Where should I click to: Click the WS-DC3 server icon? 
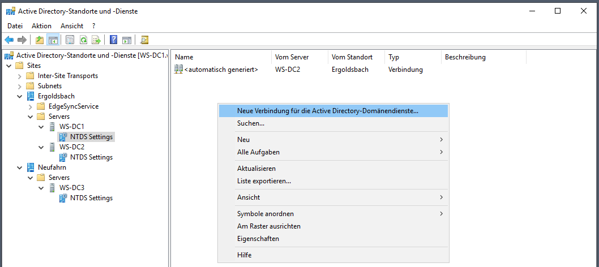click(52, 188)
